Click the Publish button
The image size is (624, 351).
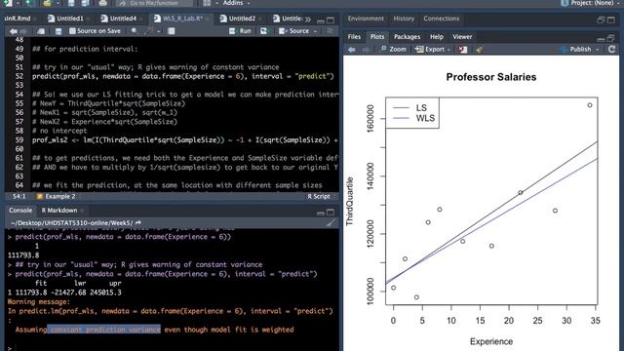click(576, 50)
